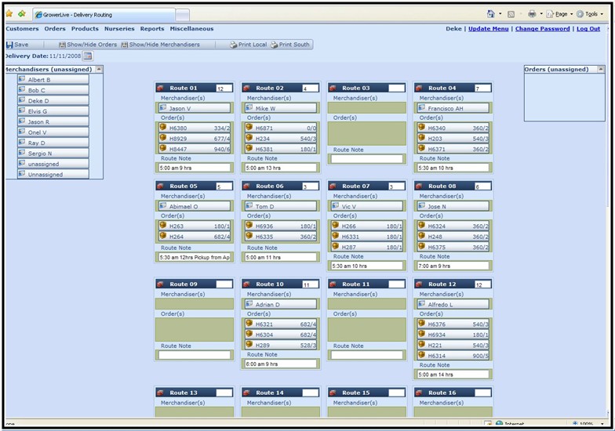Collapse the Merchandisers (unassigned) panel
Viewport: 615px width, 431px height.
click(100, 69)
